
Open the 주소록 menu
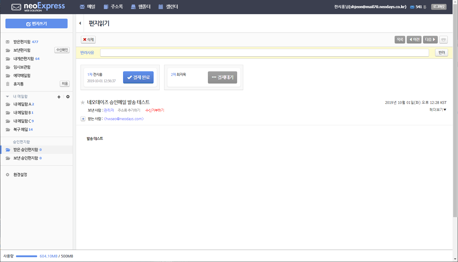[x=113, y=7]
